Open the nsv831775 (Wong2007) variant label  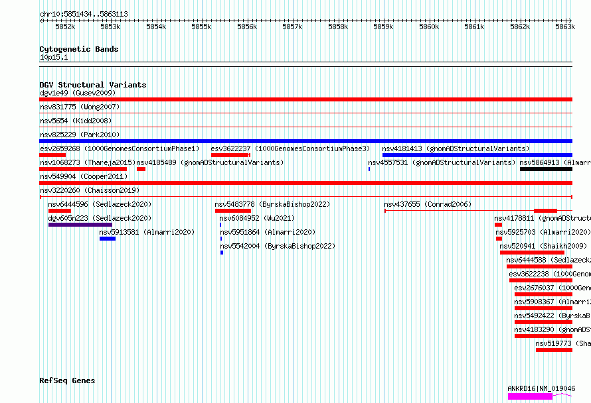pos(80,107)
